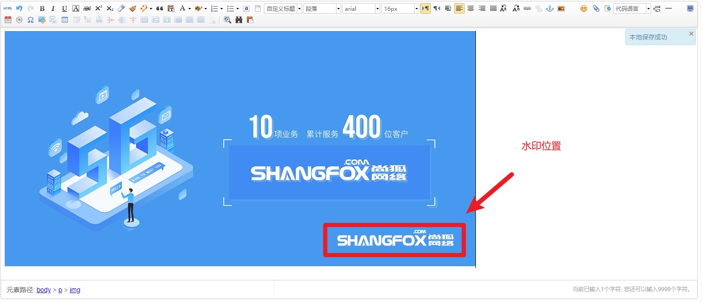This screenshot has width=703, height=302.
Task: Paste as plain text
Action: [x=171, y=8]
